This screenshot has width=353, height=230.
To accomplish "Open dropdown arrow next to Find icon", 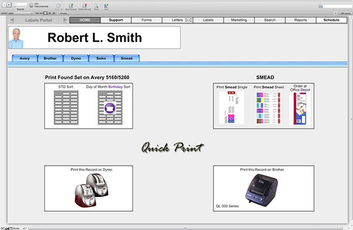I will click(100, 6).
